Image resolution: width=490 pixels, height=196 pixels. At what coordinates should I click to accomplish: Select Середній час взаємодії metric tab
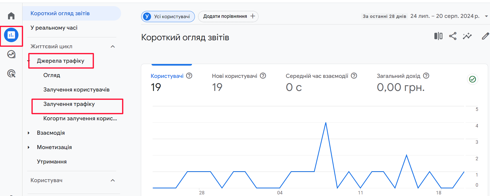pos(321,83)
